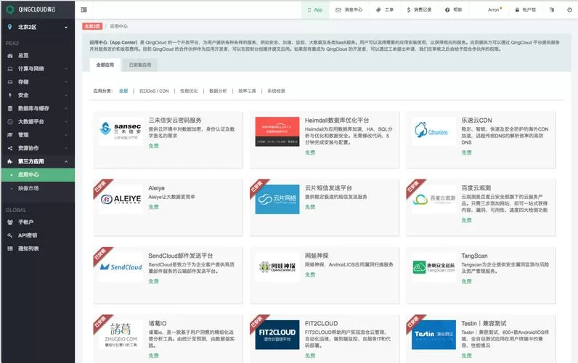Click the QingCloud logo
This screenshot has height=363, width=578.
30,9
